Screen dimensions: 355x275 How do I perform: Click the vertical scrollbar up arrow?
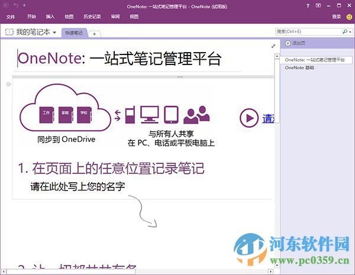tap(277, 56)
